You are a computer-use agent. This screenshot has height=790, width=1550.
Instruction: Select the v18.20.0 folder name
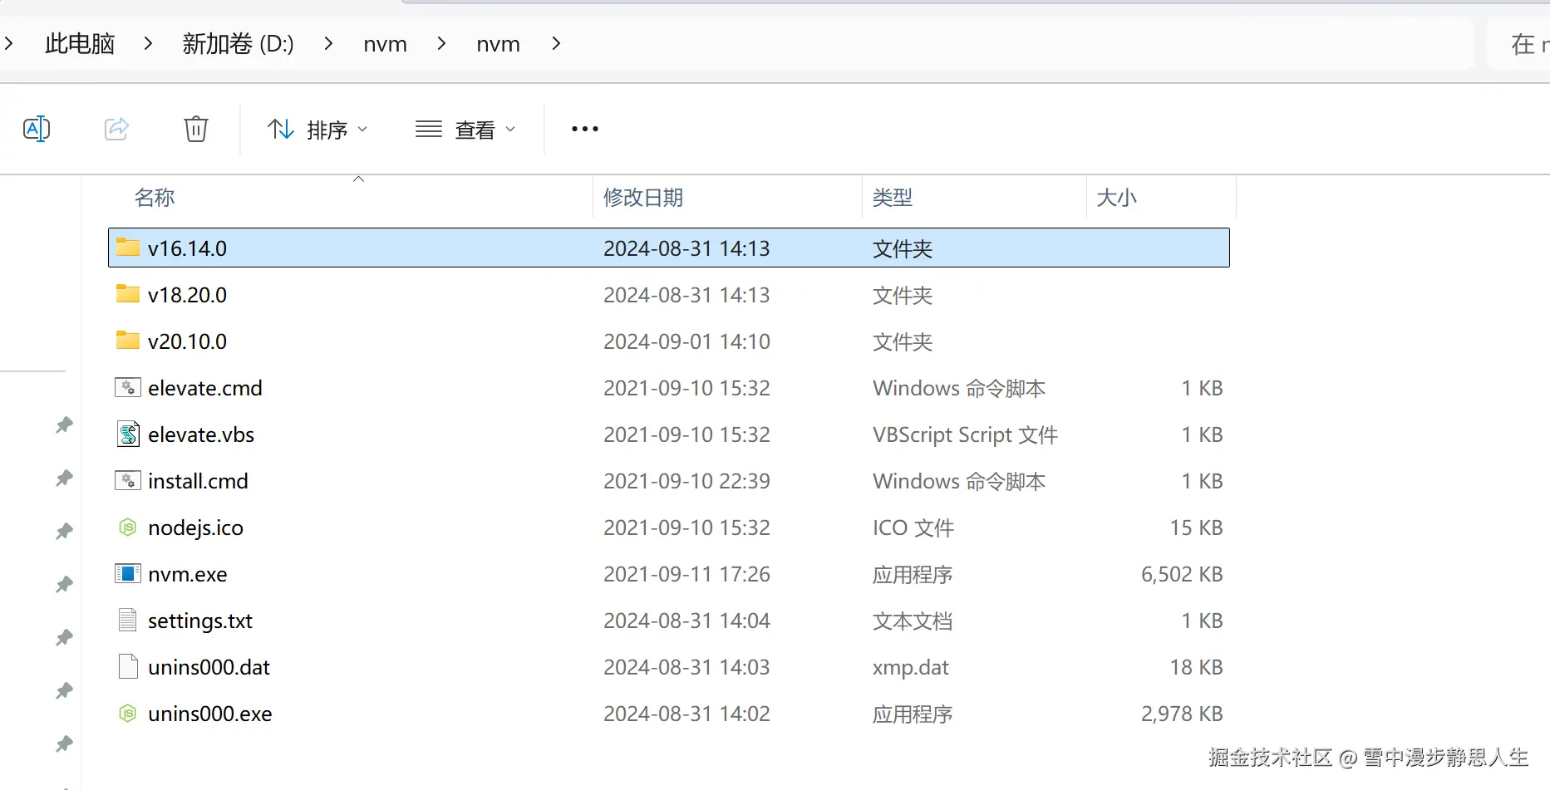[187, 295]
